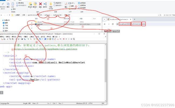Open Function List from Notepad++ toolbar
Viewport: 175px width, 108px height.
click(x=55, y=39)
